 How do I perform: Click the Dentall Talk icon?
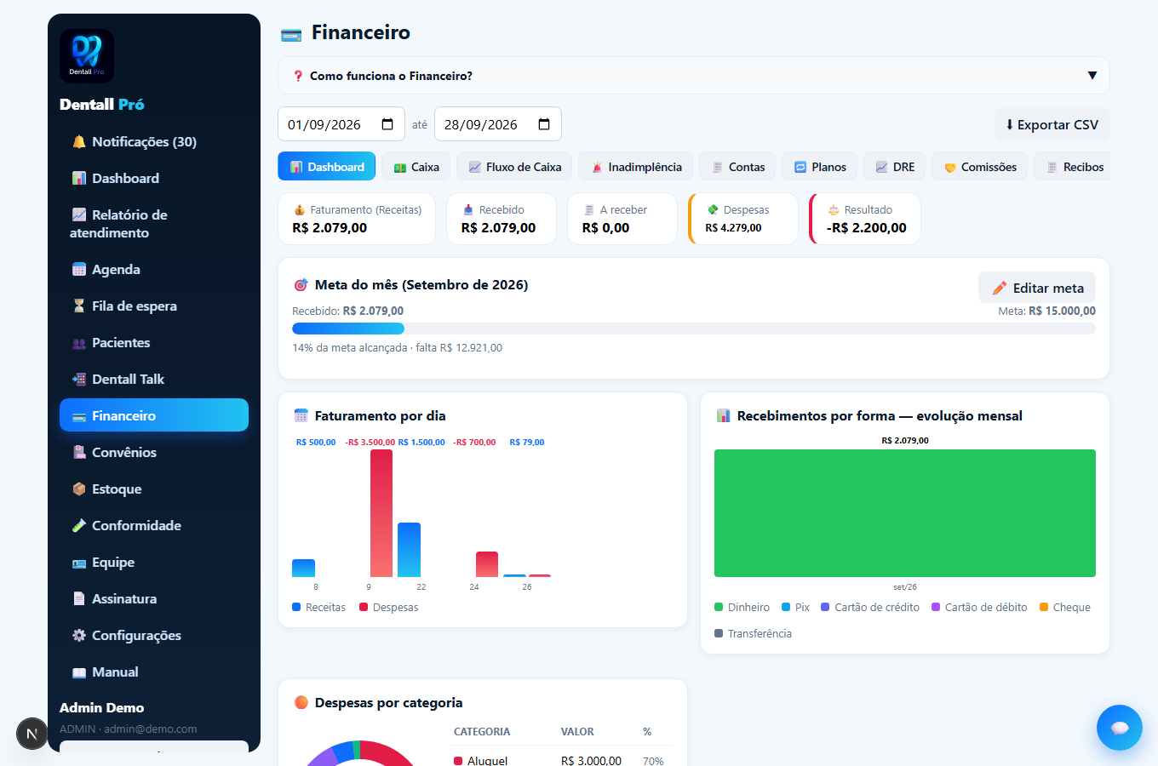point(79,379)
